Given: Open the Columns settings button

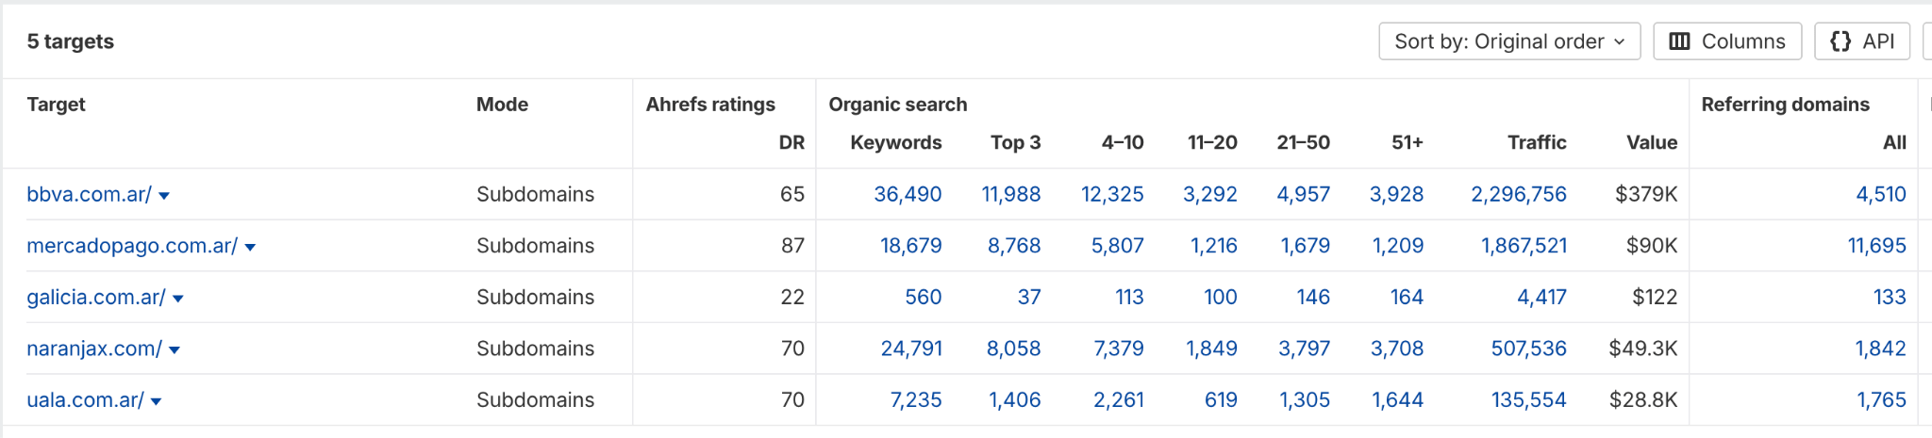Looking at the screenshot, I should coord(1727,41).
